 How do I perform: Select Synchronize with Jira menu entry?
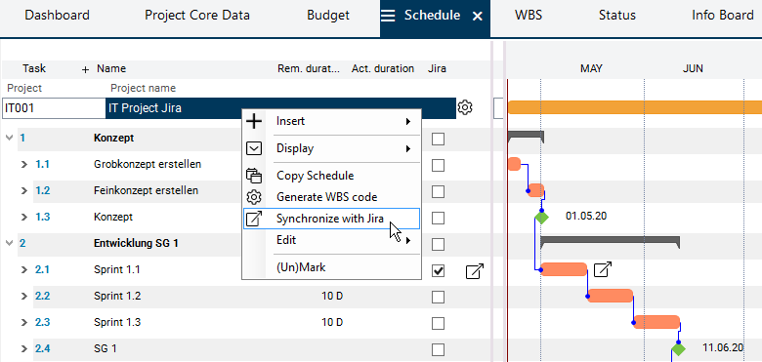(x=331, y=219)
